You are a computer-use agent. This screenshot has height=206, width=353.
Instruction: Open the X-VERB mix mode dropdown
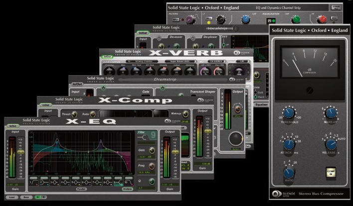(x=217, y=61)
